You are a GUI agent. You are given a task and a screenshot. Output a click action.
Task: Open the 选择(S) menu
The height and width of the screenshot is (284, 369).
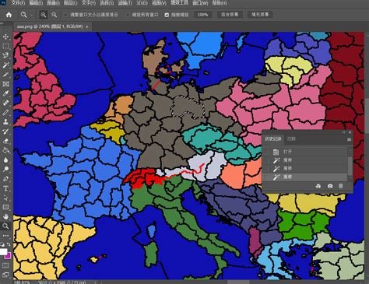coord(107,3)
